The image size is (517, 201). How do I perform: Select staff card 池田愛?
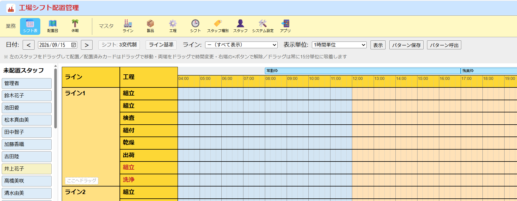click(27, 108)
